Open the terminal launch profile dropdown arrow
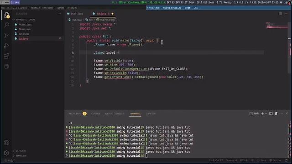This screenshot has height=164, width=292. click(266, 113)
